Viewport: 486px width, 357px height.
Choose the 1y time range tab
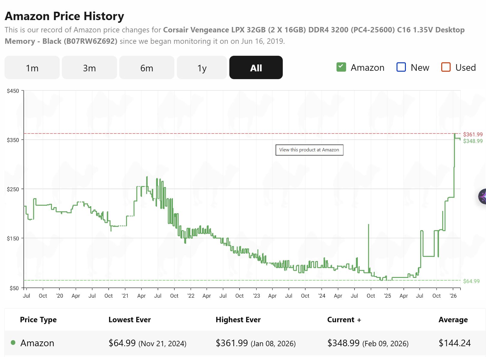(202, 68)
